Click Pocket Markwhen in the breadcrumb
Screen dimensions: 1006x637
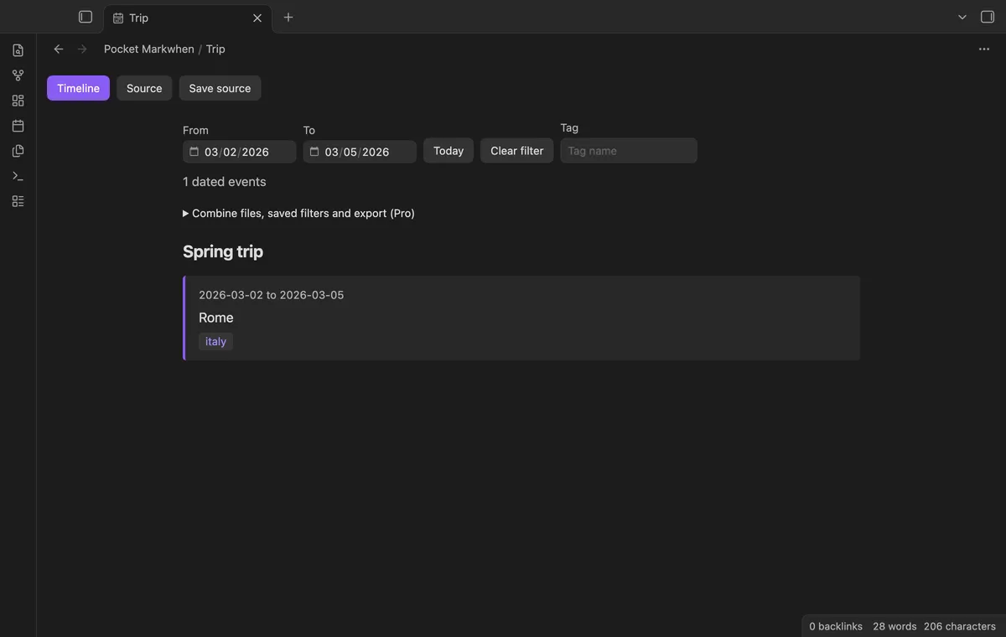pos(149,49)
